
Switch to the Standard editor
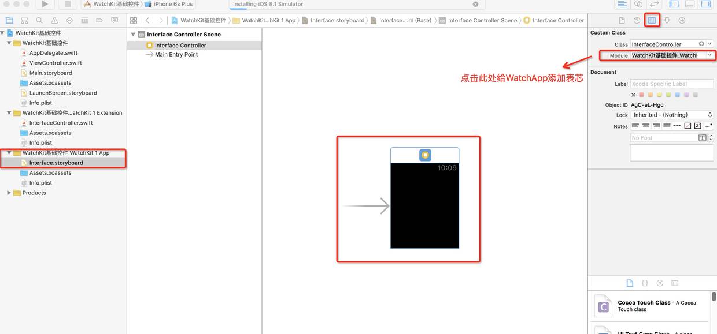(x=622, y=4)
